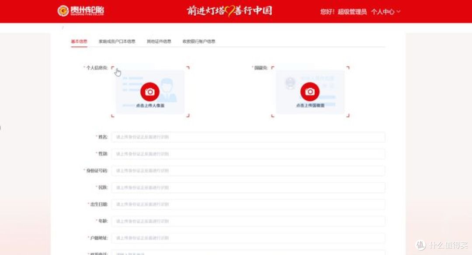The height and width of the screenshot is (255, 472).
Task: Switch to the 家庭成员户口本信息 tab
Action: click(x=117, y=41)
